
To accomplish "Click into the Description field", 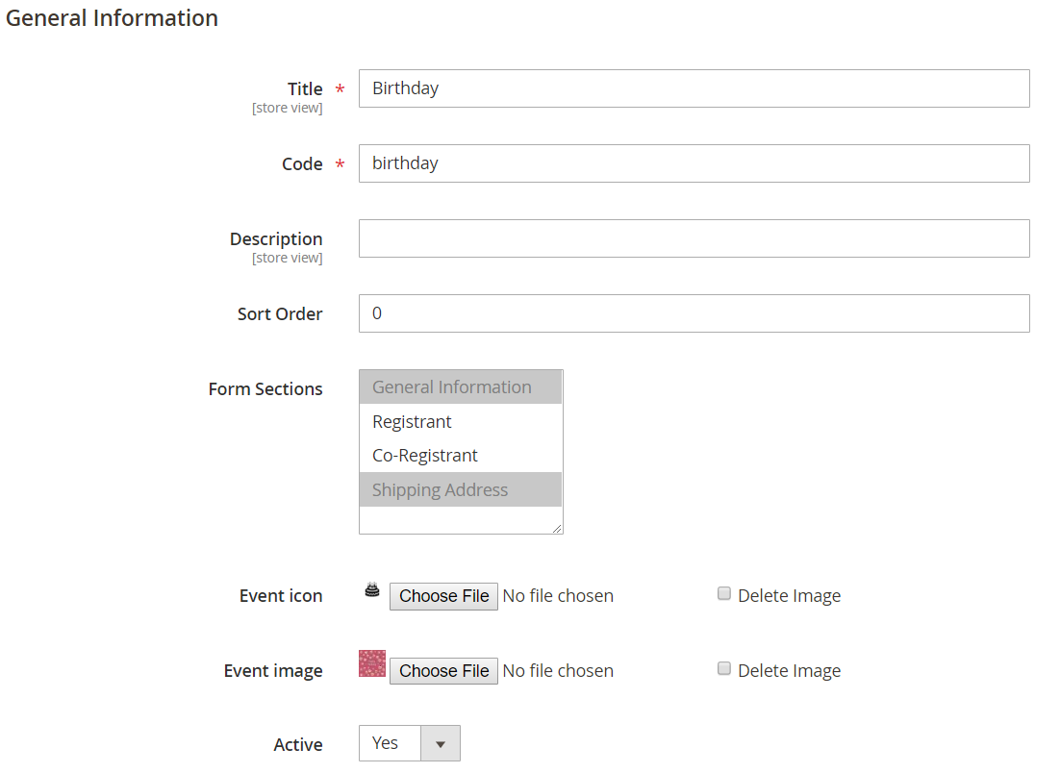I will pos(694,238).
